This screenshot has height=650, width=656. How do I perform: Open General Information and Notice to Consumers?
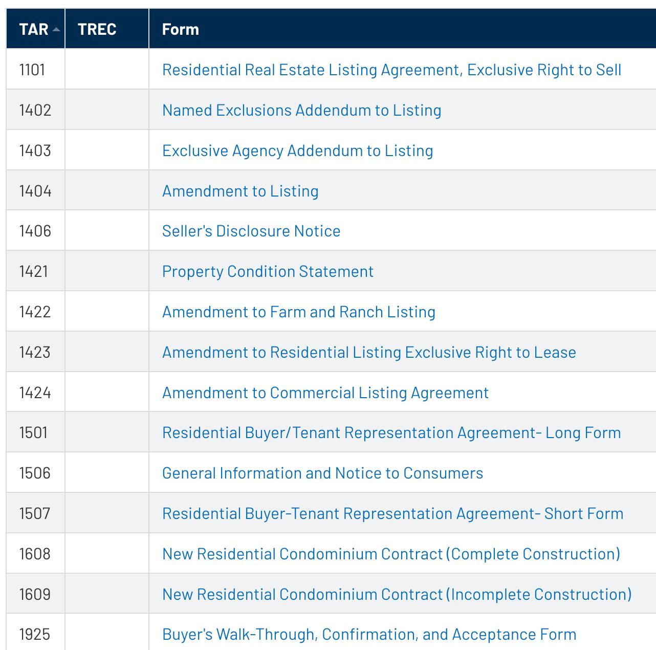pos(322,473)
